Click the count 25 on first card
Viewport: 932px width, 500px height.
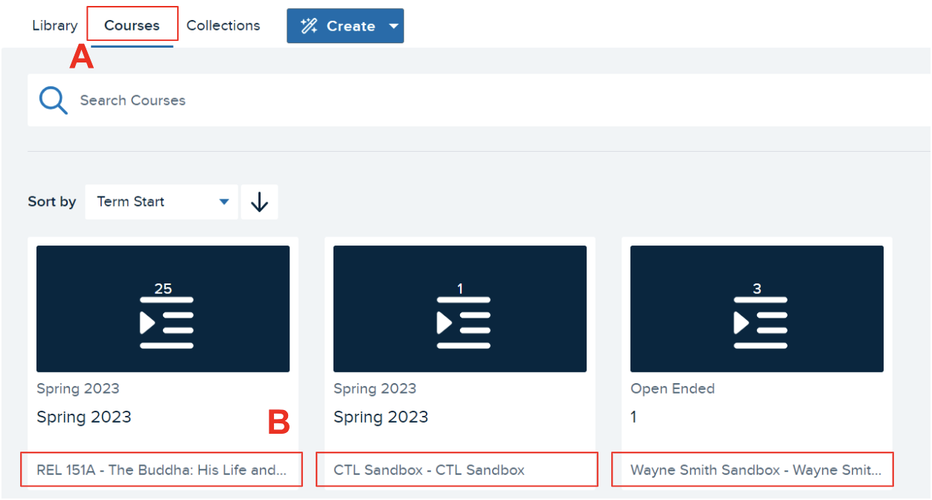163,289
